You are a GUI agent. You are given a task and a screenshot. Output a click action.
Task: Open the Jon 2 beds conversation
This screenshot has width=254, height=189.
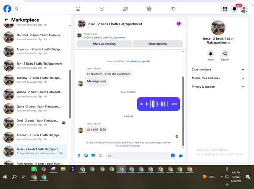tap(34, 66)
